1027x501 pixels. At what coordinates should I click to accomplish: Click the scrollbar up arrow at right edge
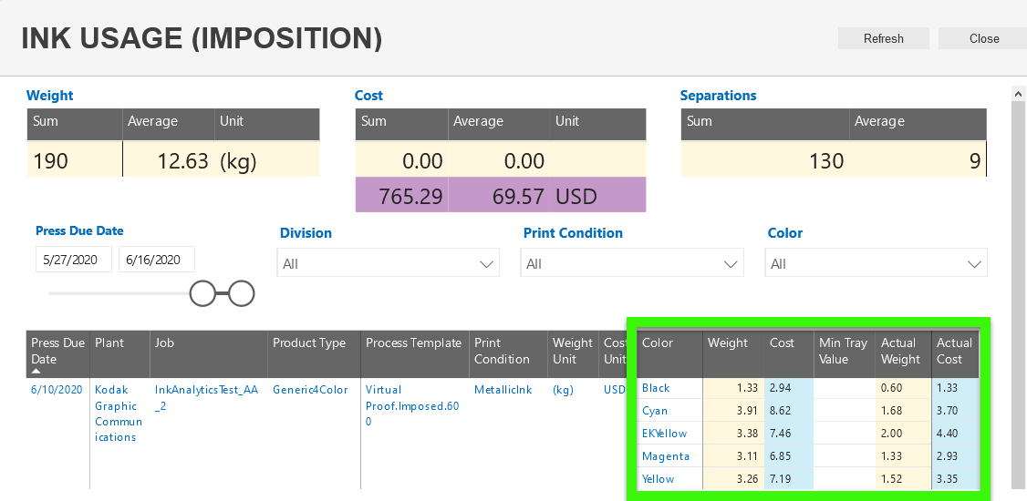tap(1019, 93)
